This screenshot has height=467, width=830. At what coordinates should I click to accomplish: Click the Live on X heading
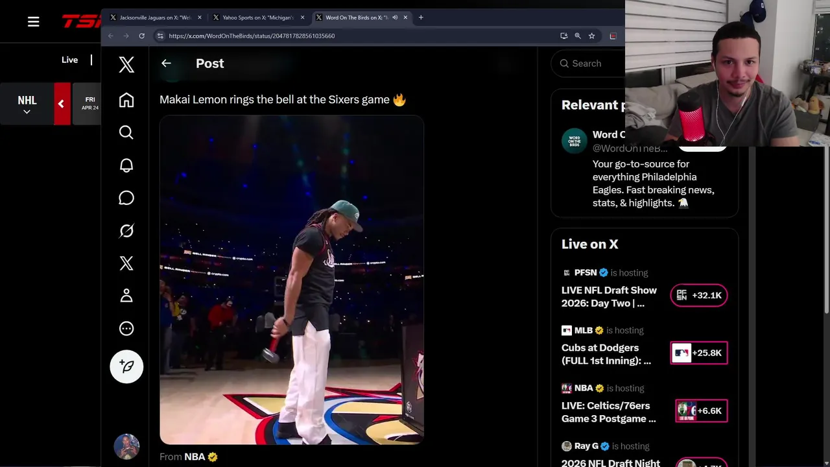pos(590,244)
